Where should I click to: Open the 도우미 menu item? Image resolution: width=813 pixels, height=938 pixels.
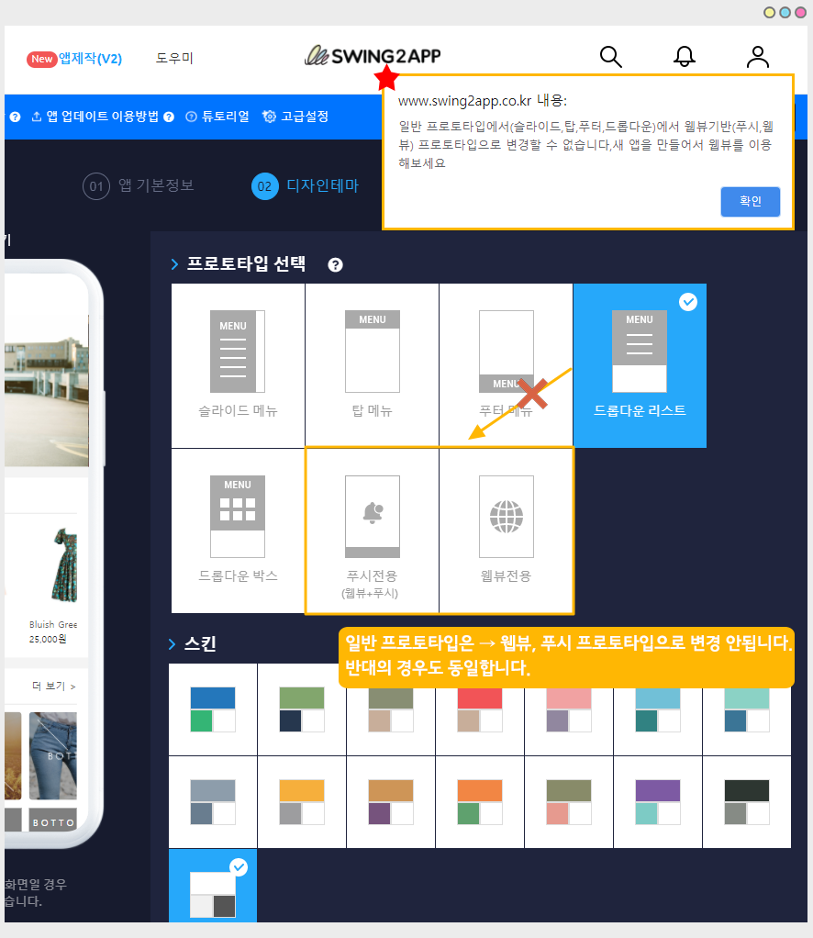click(x=174, y=59)
